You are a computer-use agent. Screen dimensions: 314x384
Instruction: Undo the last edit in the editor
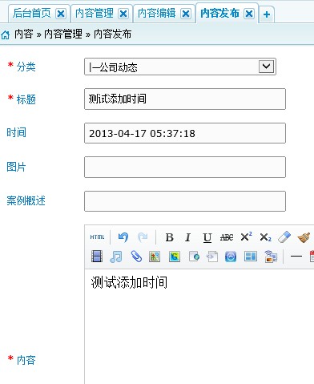[123, 237]
